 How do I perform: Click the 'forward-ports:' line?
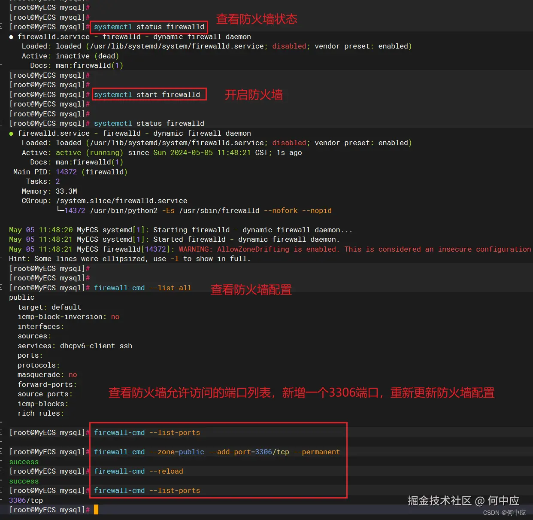pyautogui.click(x=47, y=384)
